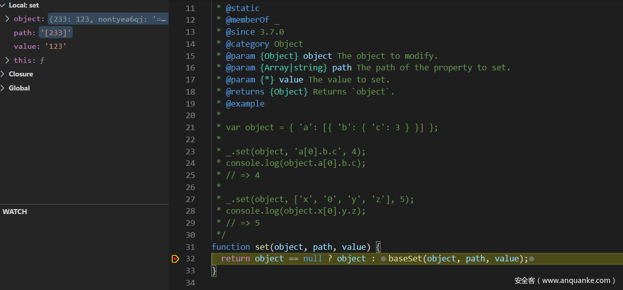Click line number 21 in the gutter
The image size is (623, 290).
[x=190, y=127]
